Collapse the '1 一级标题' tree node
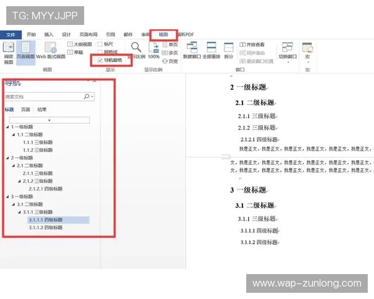The width and height of the screenshot is (374, 299). [x=7, y=127]
